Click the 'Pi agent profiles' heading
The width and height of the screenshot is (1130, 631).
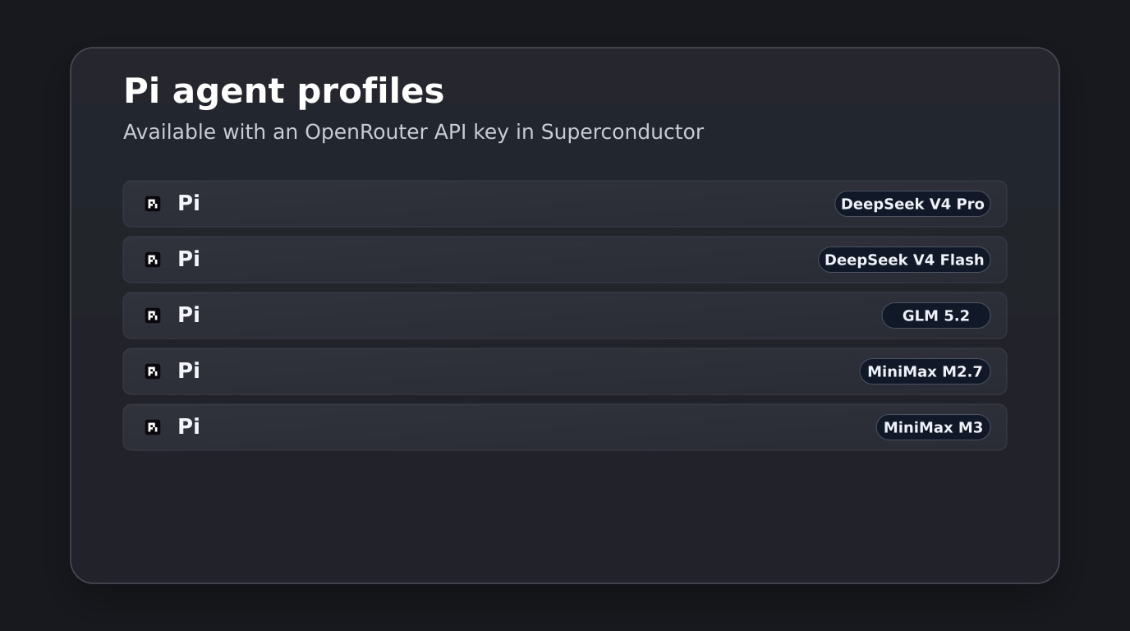[284, 91]
